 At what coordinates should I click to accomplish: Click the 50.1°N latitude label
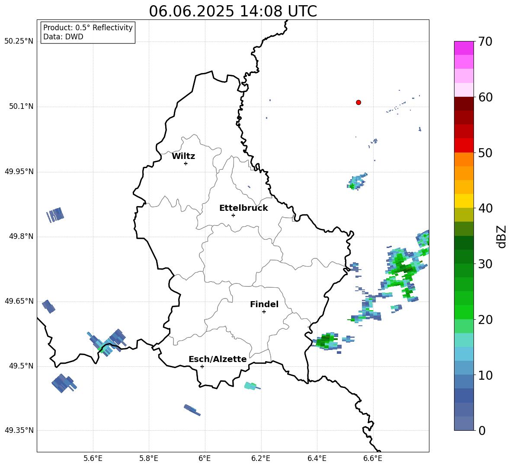click(x=21, y=107)
